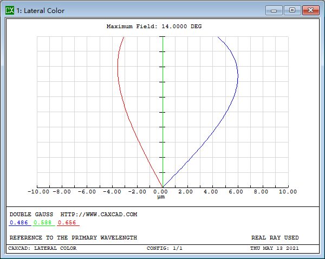Click the -8.00 x-axis label

(x=62, y=192)
